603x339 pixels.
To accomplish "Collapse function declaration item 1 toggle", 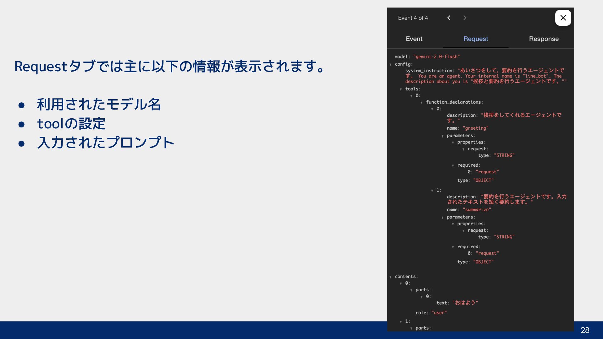I will point(432,191).
